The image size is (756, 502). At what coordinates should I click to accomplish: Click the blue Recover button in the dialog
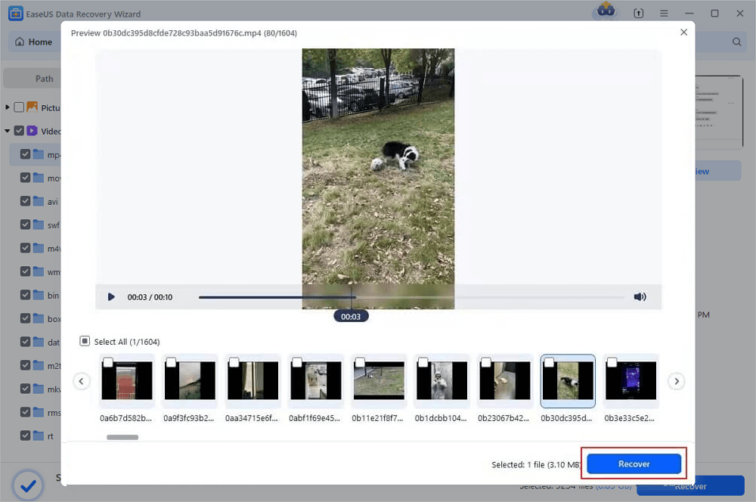pyautogui.click(x=634, y=464)
